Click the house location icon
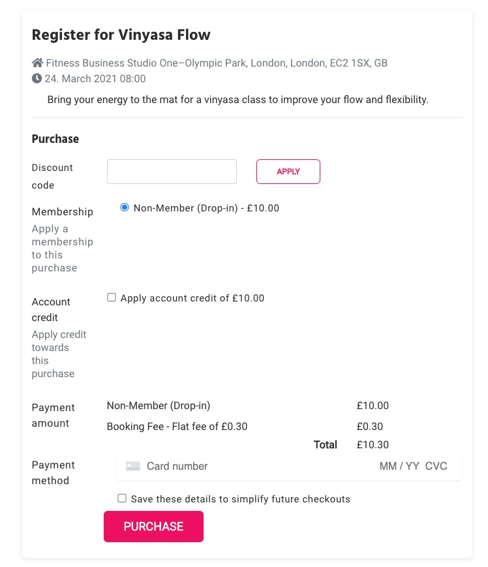Image resolution: width=488 pixels, height=567 pixels. (37, 63)
